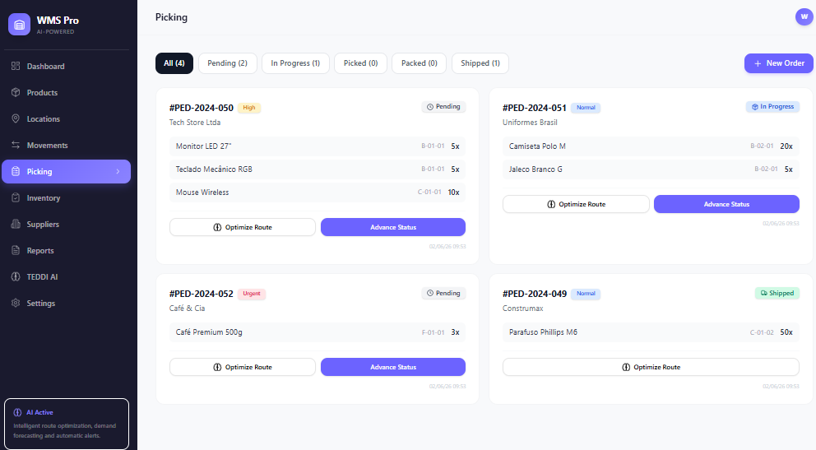Image resolution: width=816 pixels, height=450 pixels.
Task: Click Normal badge on PED-2024-049
Action: [586, 294]
